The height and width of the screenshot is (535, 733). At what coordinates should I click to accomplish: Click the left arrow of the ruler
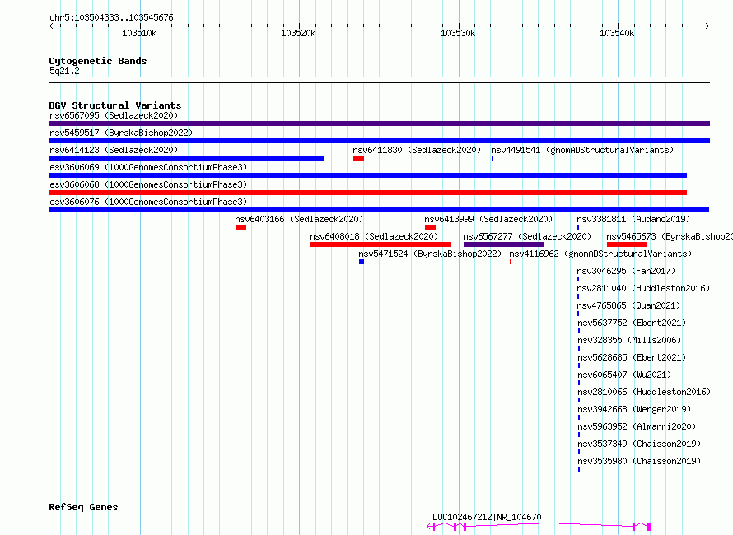click(x=51, y=26)
